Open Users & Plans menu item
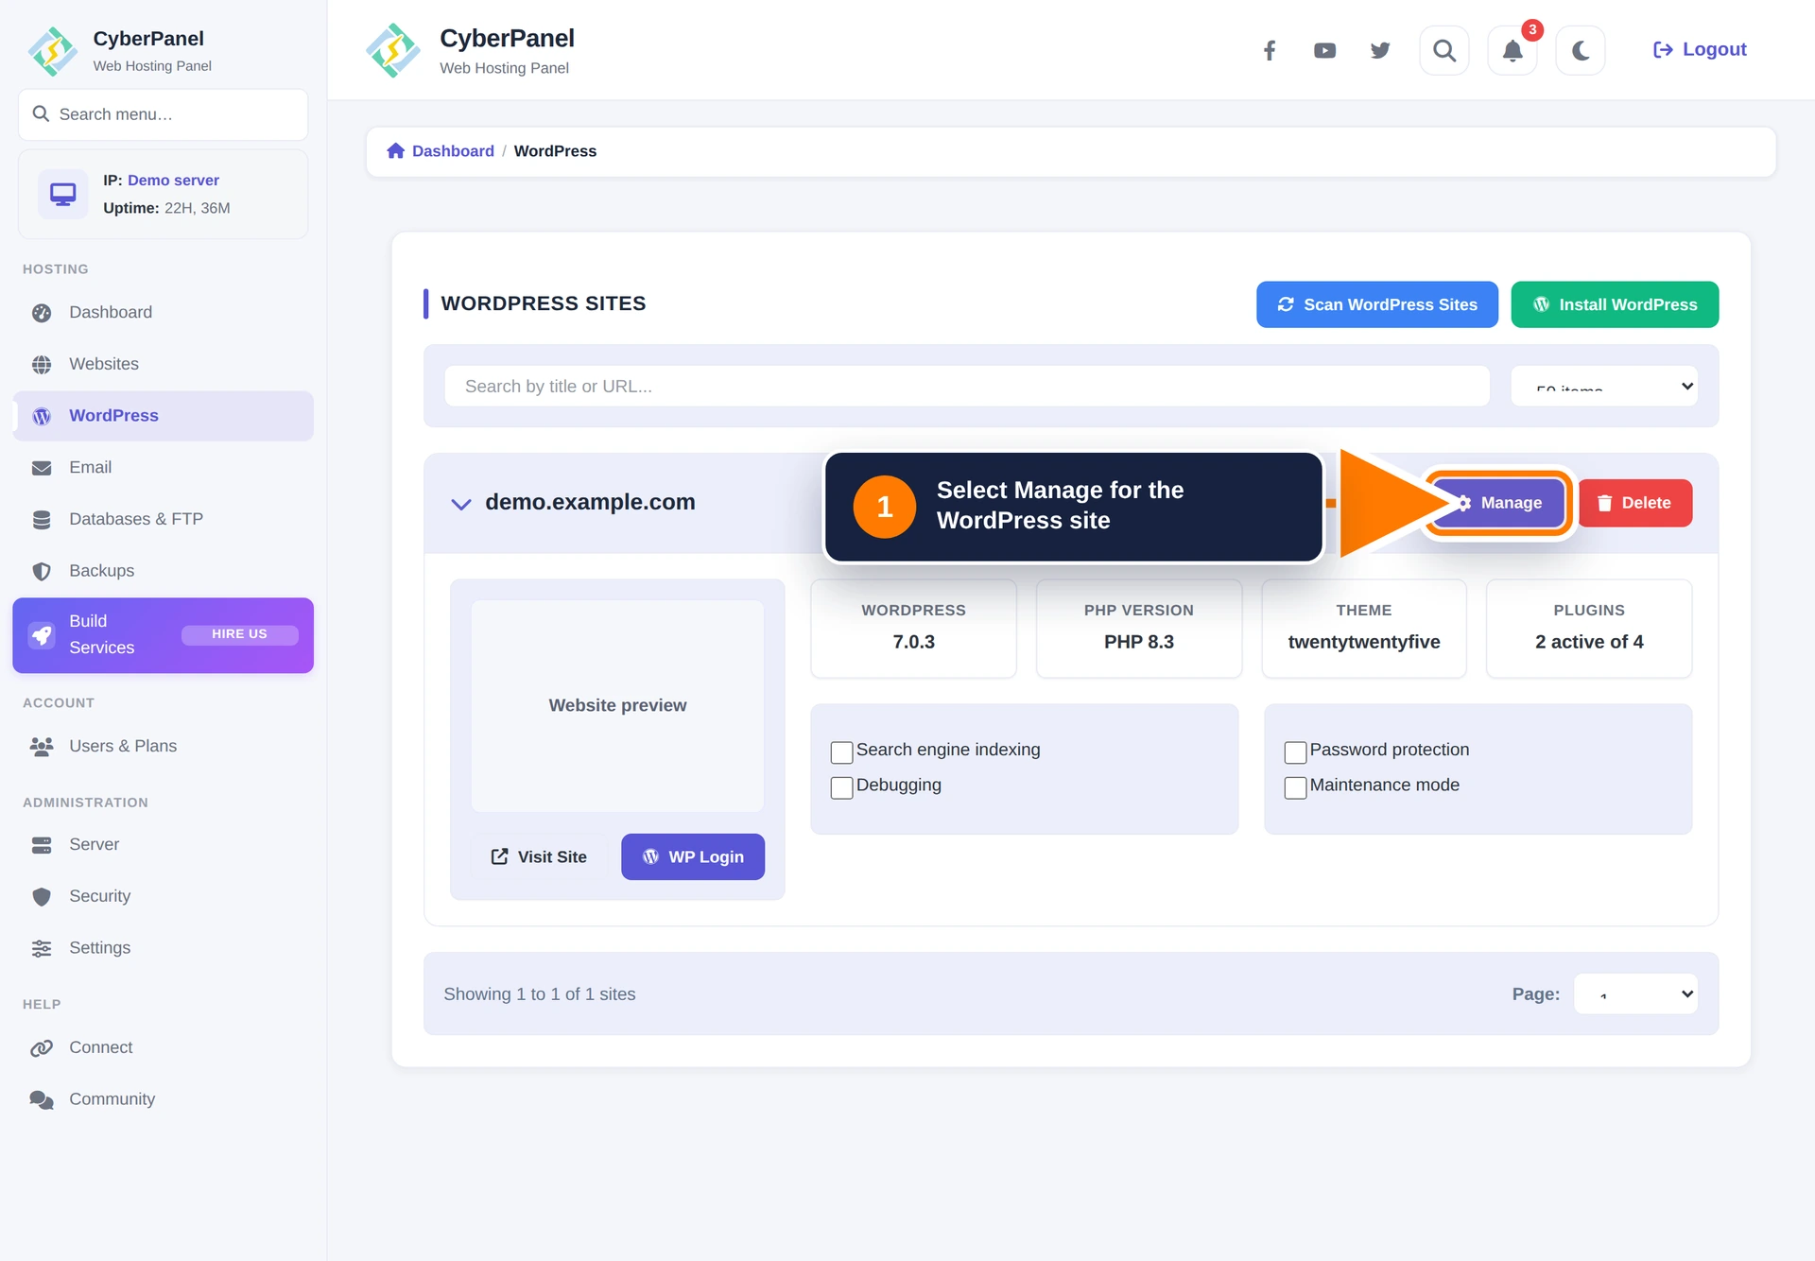Screen dimensions: 1815x1261 (163, 747)
